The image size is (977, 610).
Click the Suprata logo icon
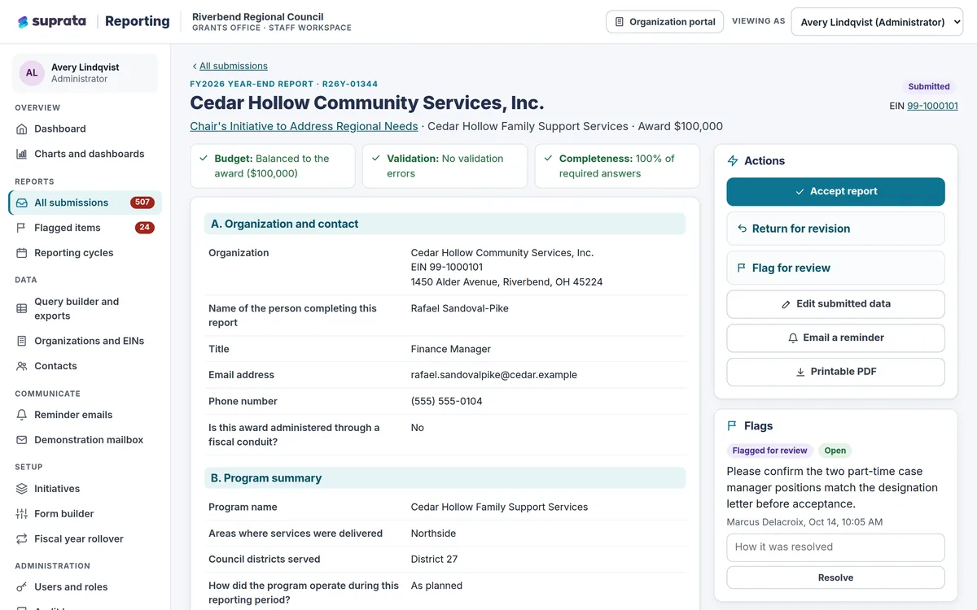pos(23,22)
